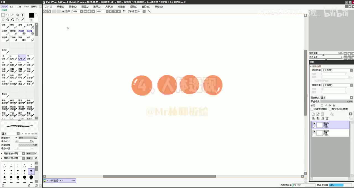Open the 窗口(W) menu

point(146,7)
